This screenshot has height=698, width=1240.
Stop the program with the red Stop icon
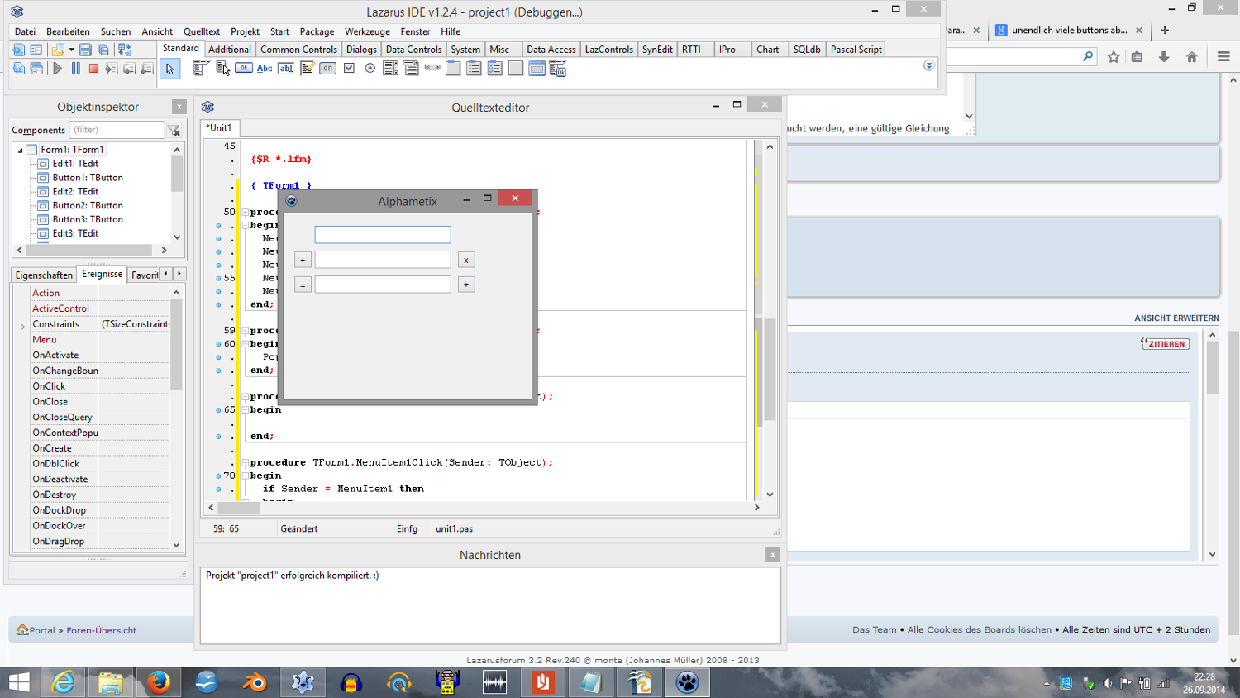coord(93,69)
